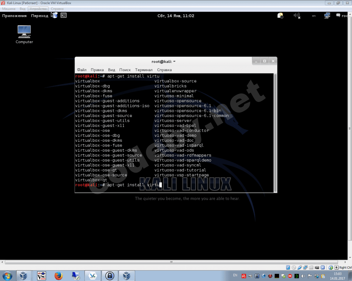
Task: Open the terminal Вид menu
Action: coord(111,70)
